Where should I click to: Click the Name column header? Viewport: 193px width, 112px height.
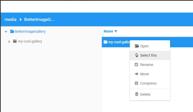click(108, 31)
